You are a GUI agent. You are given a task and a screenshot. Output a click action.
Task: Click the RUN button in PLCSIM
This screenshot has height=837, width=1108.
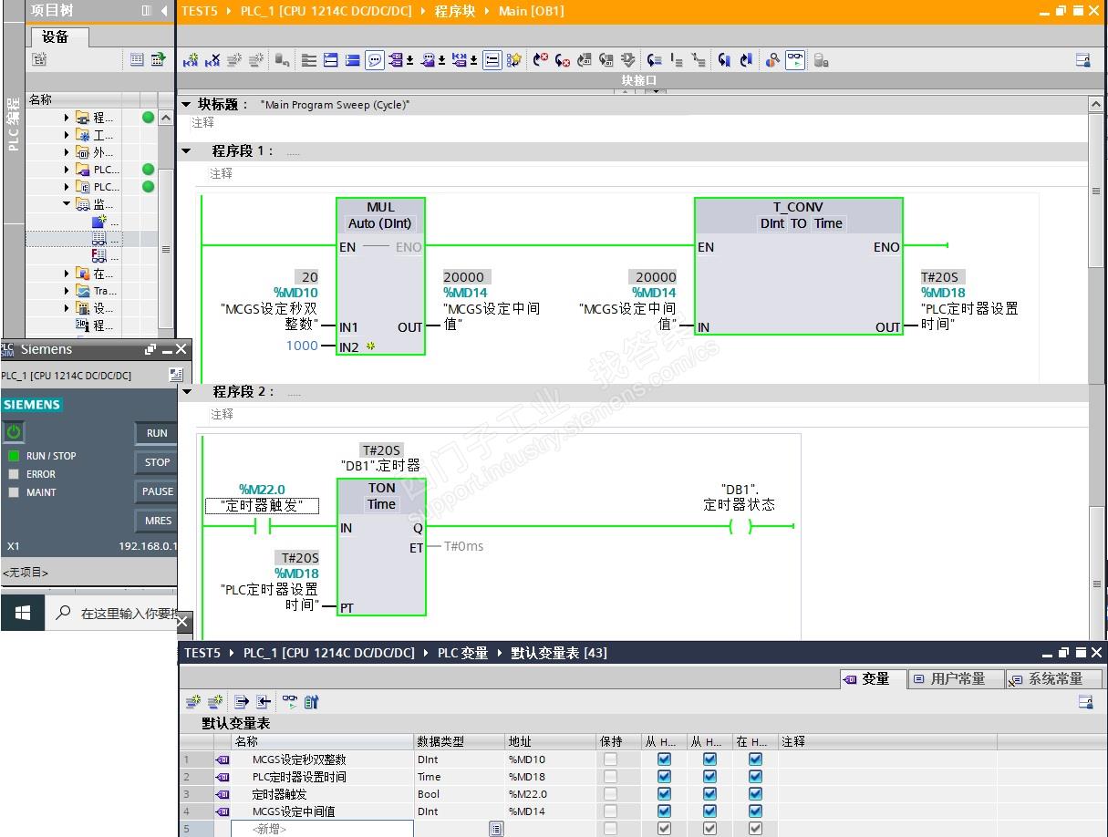click(157, 433)
